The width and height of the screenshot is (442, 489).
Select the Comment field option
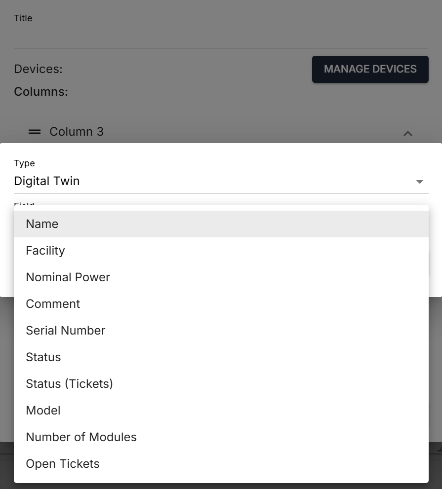(53, 304)
